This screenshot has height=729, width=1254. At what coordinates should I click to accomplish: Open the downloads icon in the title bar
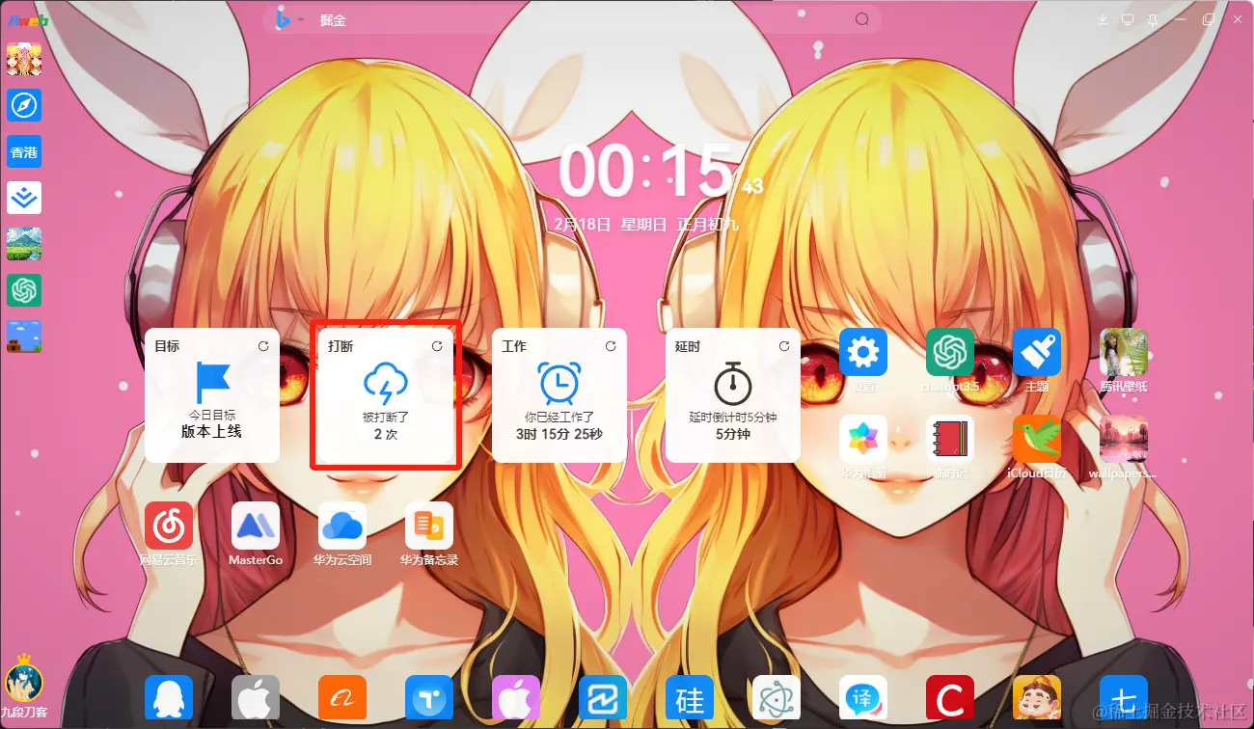(1103, 20)
